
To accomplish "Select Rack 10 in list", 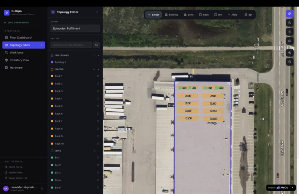I will pyautogui.click(x=75, y=144).
